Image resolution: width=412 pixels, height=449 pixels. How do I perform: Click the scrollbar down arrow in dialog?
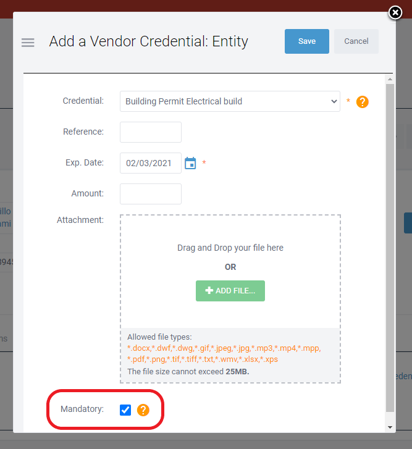[390, 427]
